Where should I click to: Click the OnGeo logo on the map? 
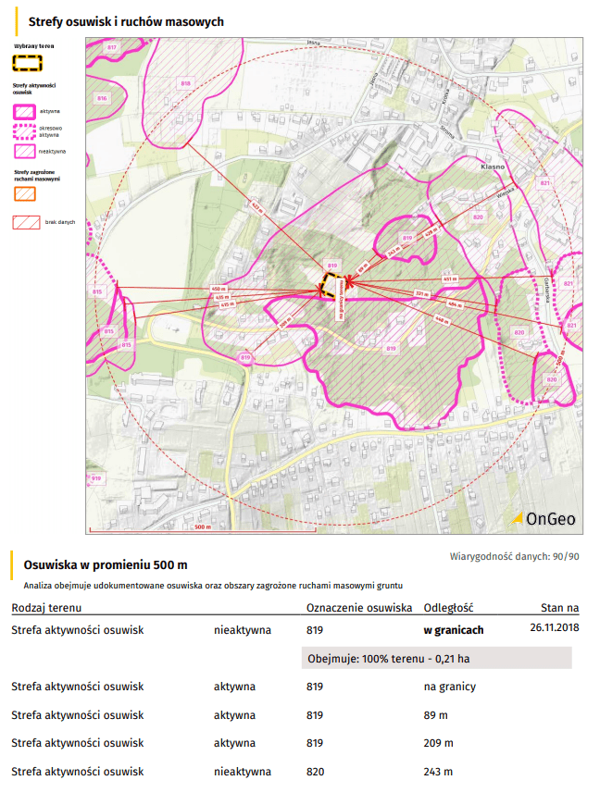click(x=544, y=519)
